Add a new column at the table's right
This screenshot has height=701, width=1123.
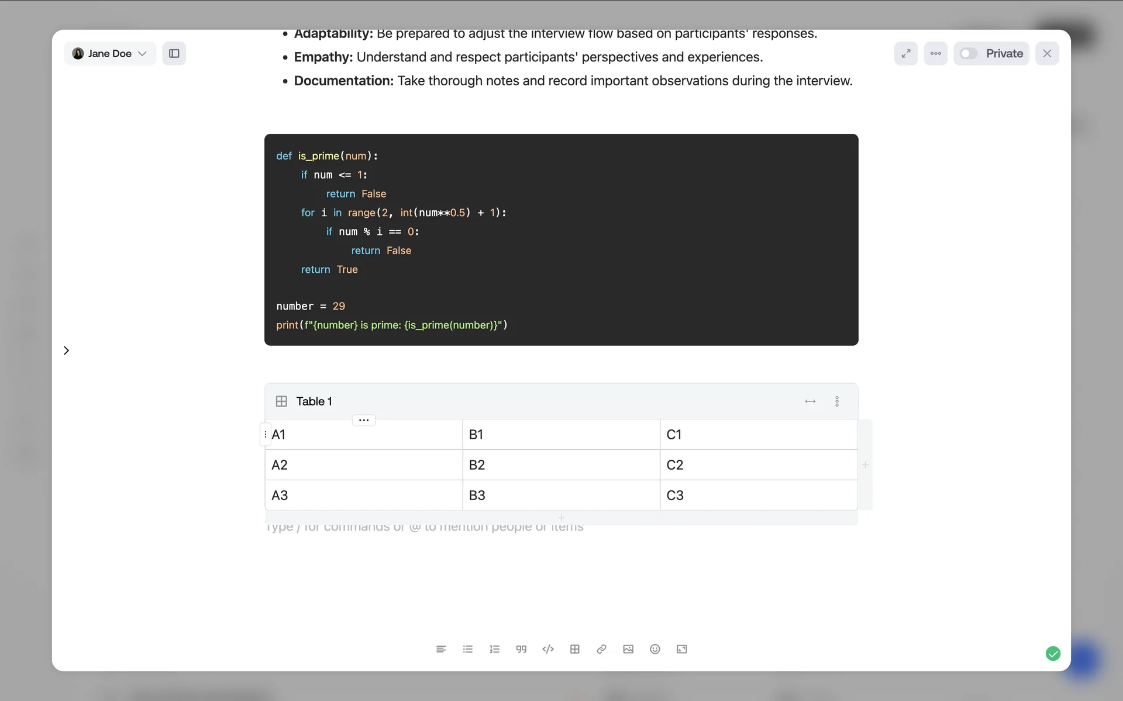(865, 465)
